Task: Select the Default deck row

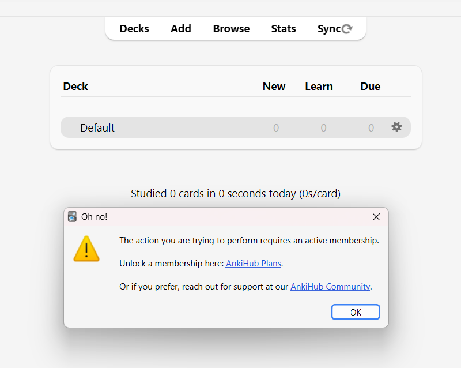Action: click(x=236, y=127)
